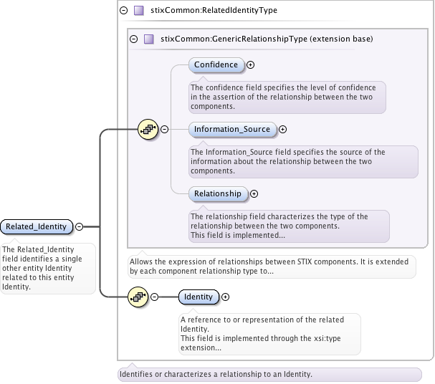This screenshot has height=384, width=435.
Task: Expand the Confidence element
Action: 251,64
